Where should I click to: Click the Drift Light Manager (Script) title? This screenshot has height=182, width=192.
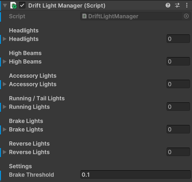(67, 6)
